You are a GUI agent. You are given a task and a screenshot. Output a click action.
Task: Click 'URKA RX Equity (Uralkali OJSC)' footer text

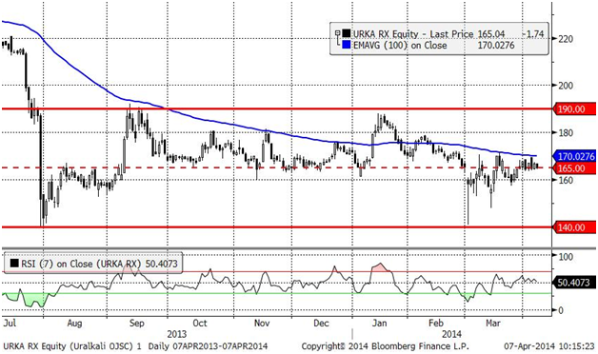point(68,346)
